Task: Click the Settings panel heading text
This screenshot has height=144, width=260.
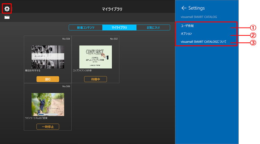Action: (196, 8)
